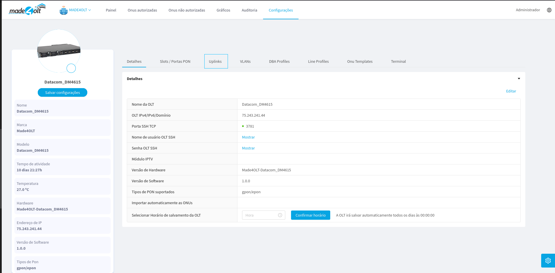Click the clock icon in Hora field

click(280, 215)
